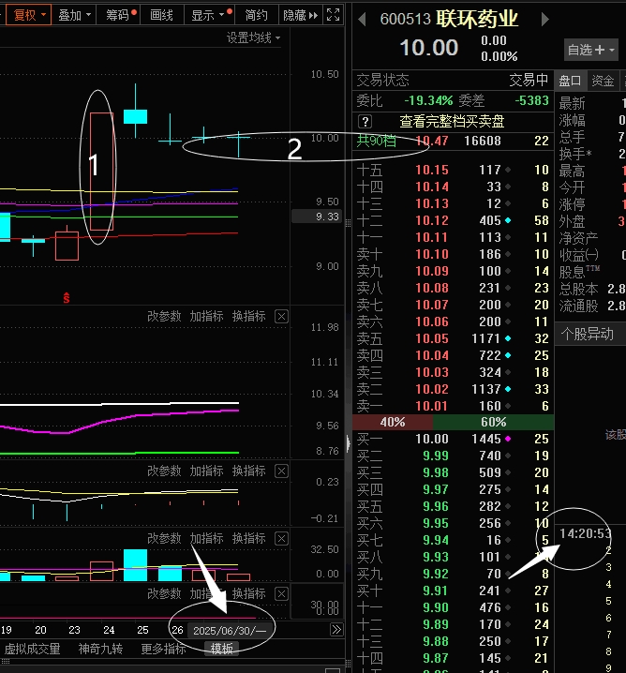Close the volume indicator panel
The image size is (626, 673).
click(x=281, y=539)
